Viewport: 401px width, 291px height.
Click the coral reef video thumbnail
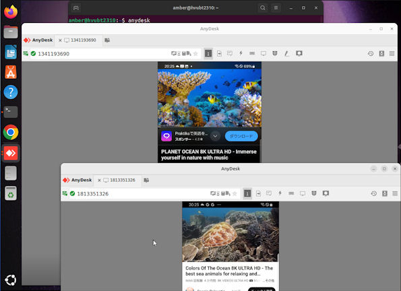point(210,98)
